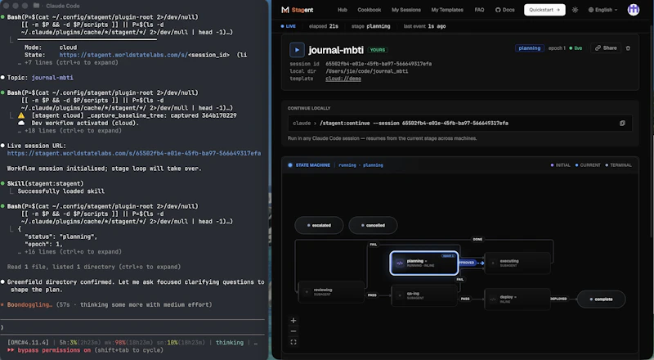The height and width of the screenshot is (360, 654).
Task: Click the epoch 1 badge on planning node
Action: pos(448,255)
